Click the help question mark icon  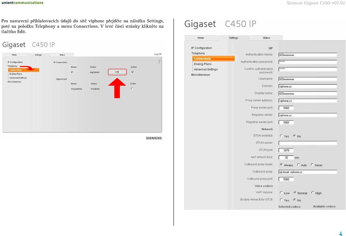[159, 61]
